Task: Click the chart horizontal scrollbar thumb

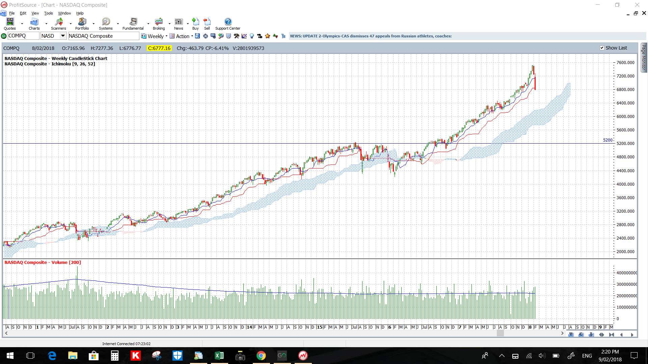Action: (x=500, y=333)
